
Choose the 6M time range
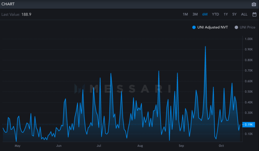[205, 14]
